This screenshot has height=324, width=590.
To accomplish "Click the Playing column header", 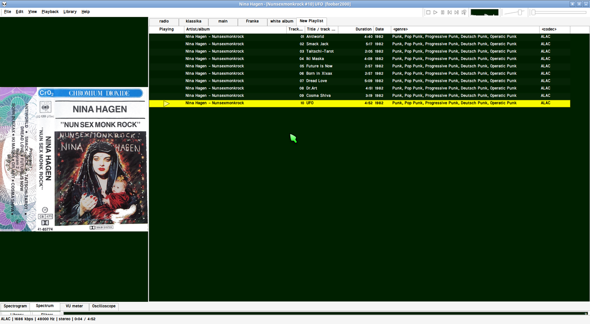I will tap(166, 29).
